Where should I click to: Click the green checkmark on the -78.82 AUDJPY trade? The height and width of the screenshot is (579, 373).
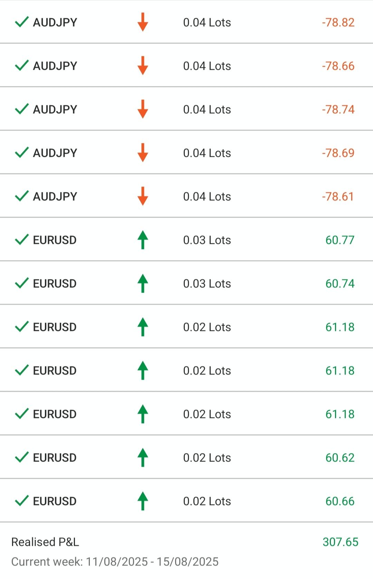click(22, 22)
